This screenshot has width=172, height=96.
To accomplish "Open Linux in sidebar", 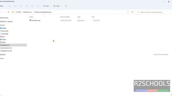I will pos(2,58).
